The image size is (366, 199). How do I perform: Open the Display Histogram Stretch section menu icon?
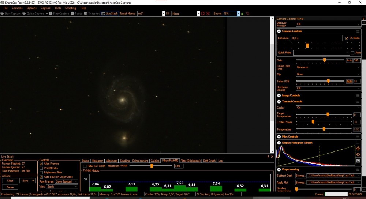coord(358,143)
